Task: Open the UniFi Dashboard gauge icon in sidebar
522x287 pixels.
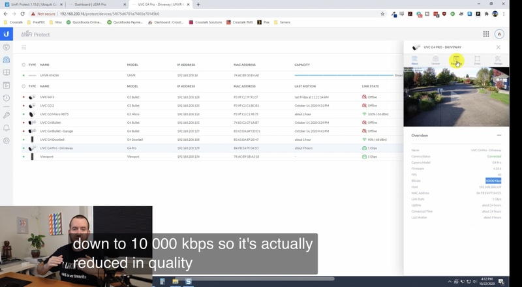Action: [7, 47]
